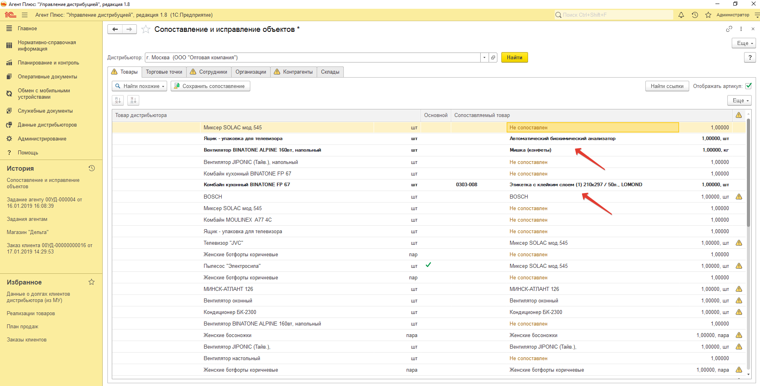Switch to Склады tab
This screenshot has height=386, width=760.
pyautogui.click(x=330, y=72)
